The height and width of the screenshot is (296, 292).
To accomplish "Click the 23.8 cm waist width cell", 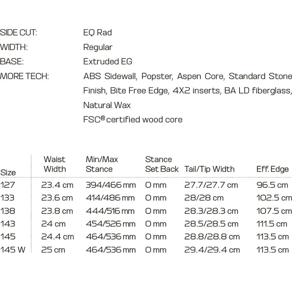I will pyautogui.click(x=57, y=211).
